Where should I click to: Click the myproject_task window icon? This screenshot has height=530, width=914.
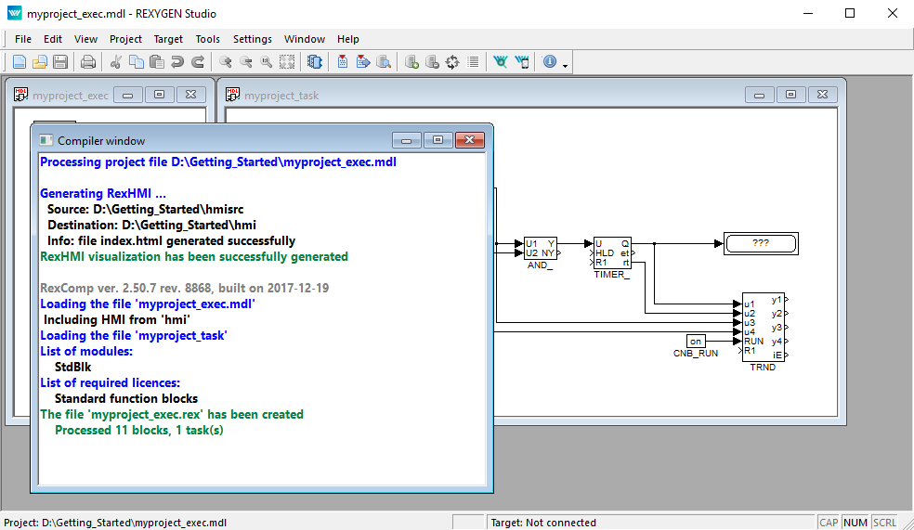[x=232, y=95]
